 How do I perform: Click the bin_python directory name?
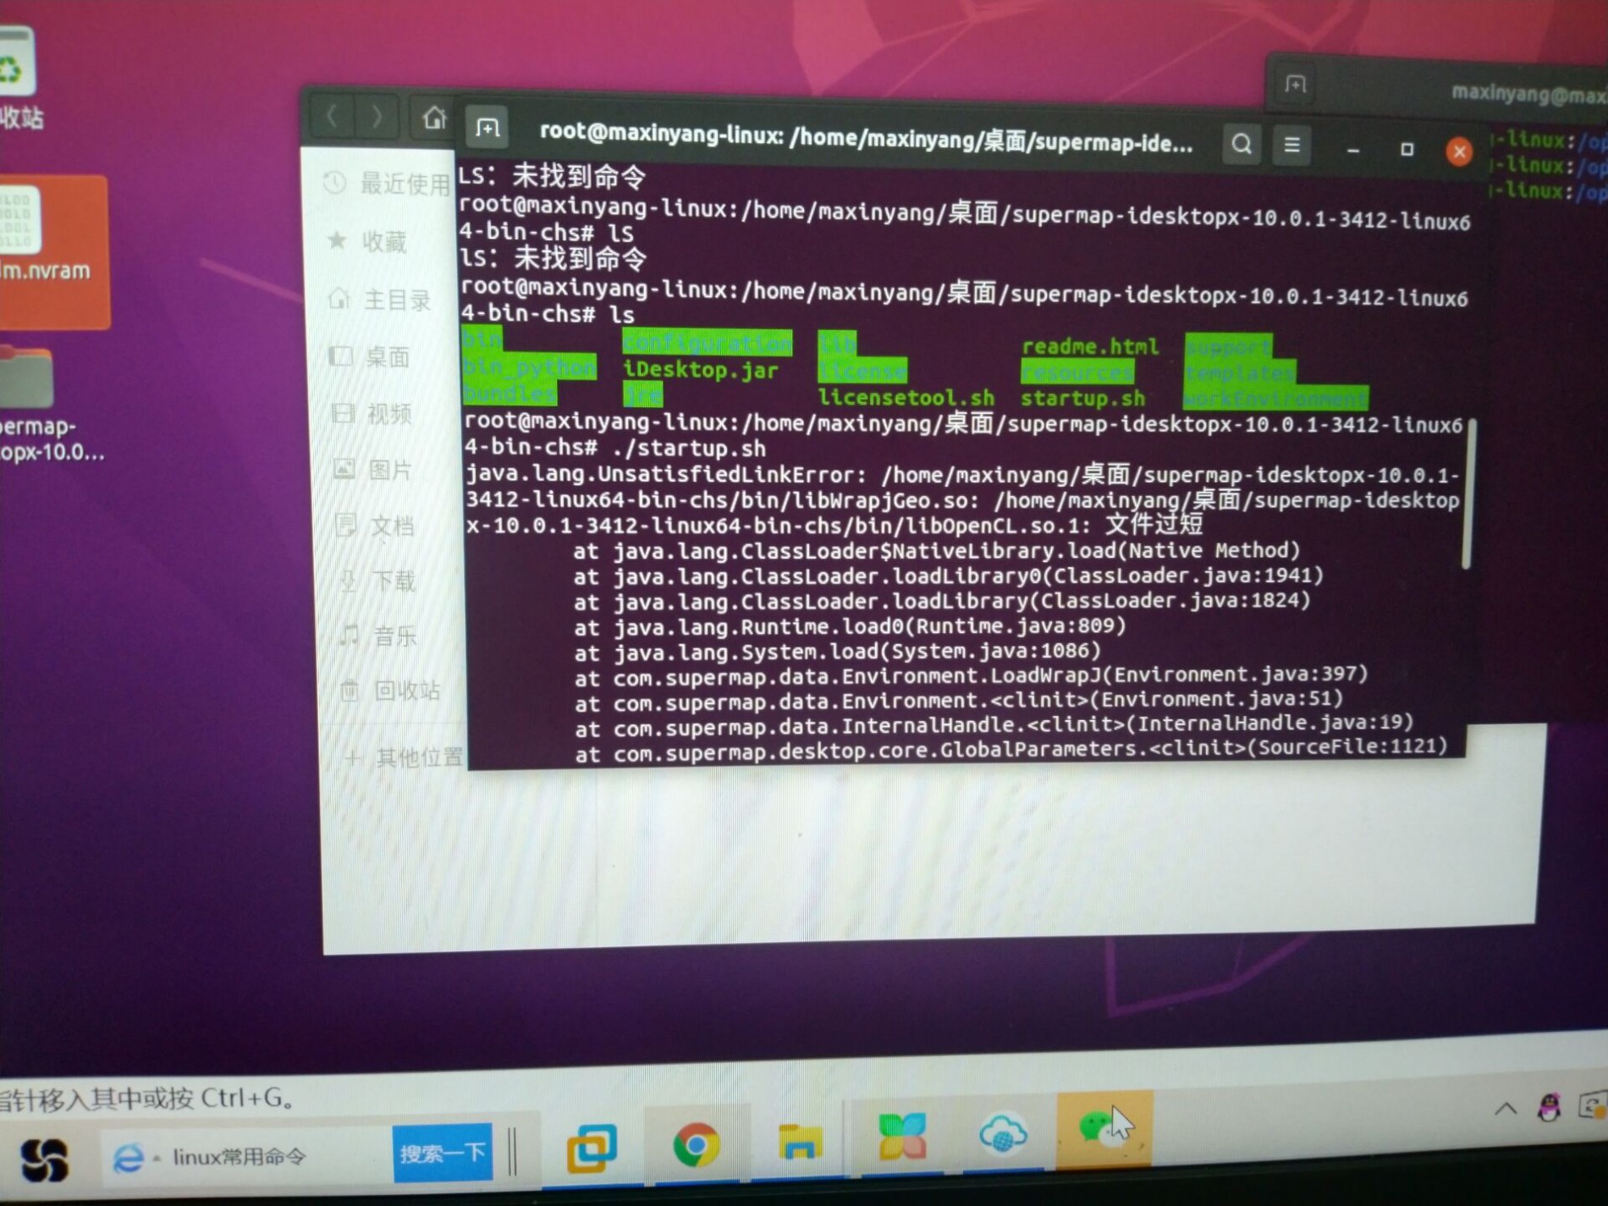tap(530, 367)
